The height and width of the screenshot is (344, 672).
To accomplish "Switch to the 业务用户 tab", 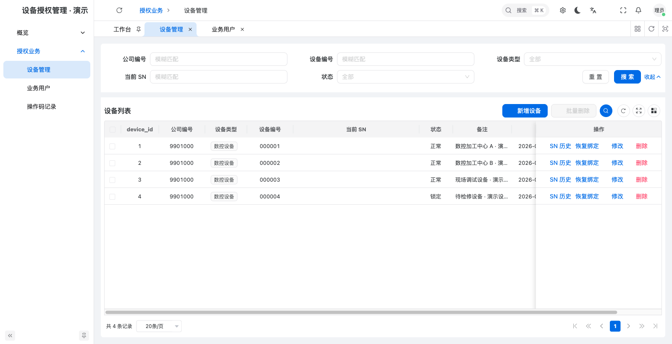I will click(223, 29).
